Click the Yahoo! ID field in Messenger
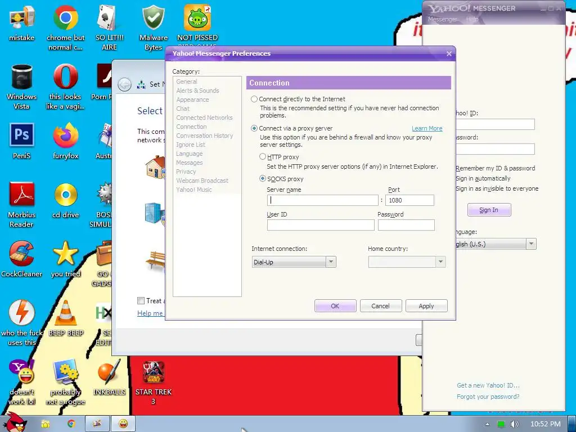Image resolution: width=576 pixels, height=432 pixels. coord(495,124)
